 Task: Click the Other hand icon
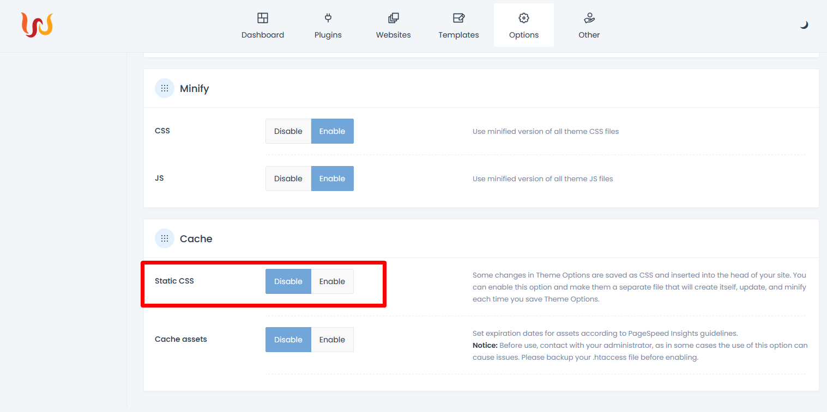589,18
